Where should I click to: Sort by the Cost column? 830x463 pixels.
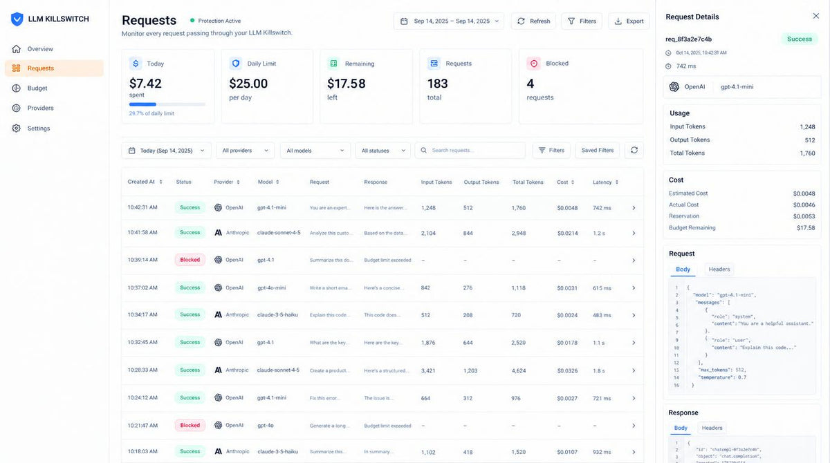click(x=566, y=182)
